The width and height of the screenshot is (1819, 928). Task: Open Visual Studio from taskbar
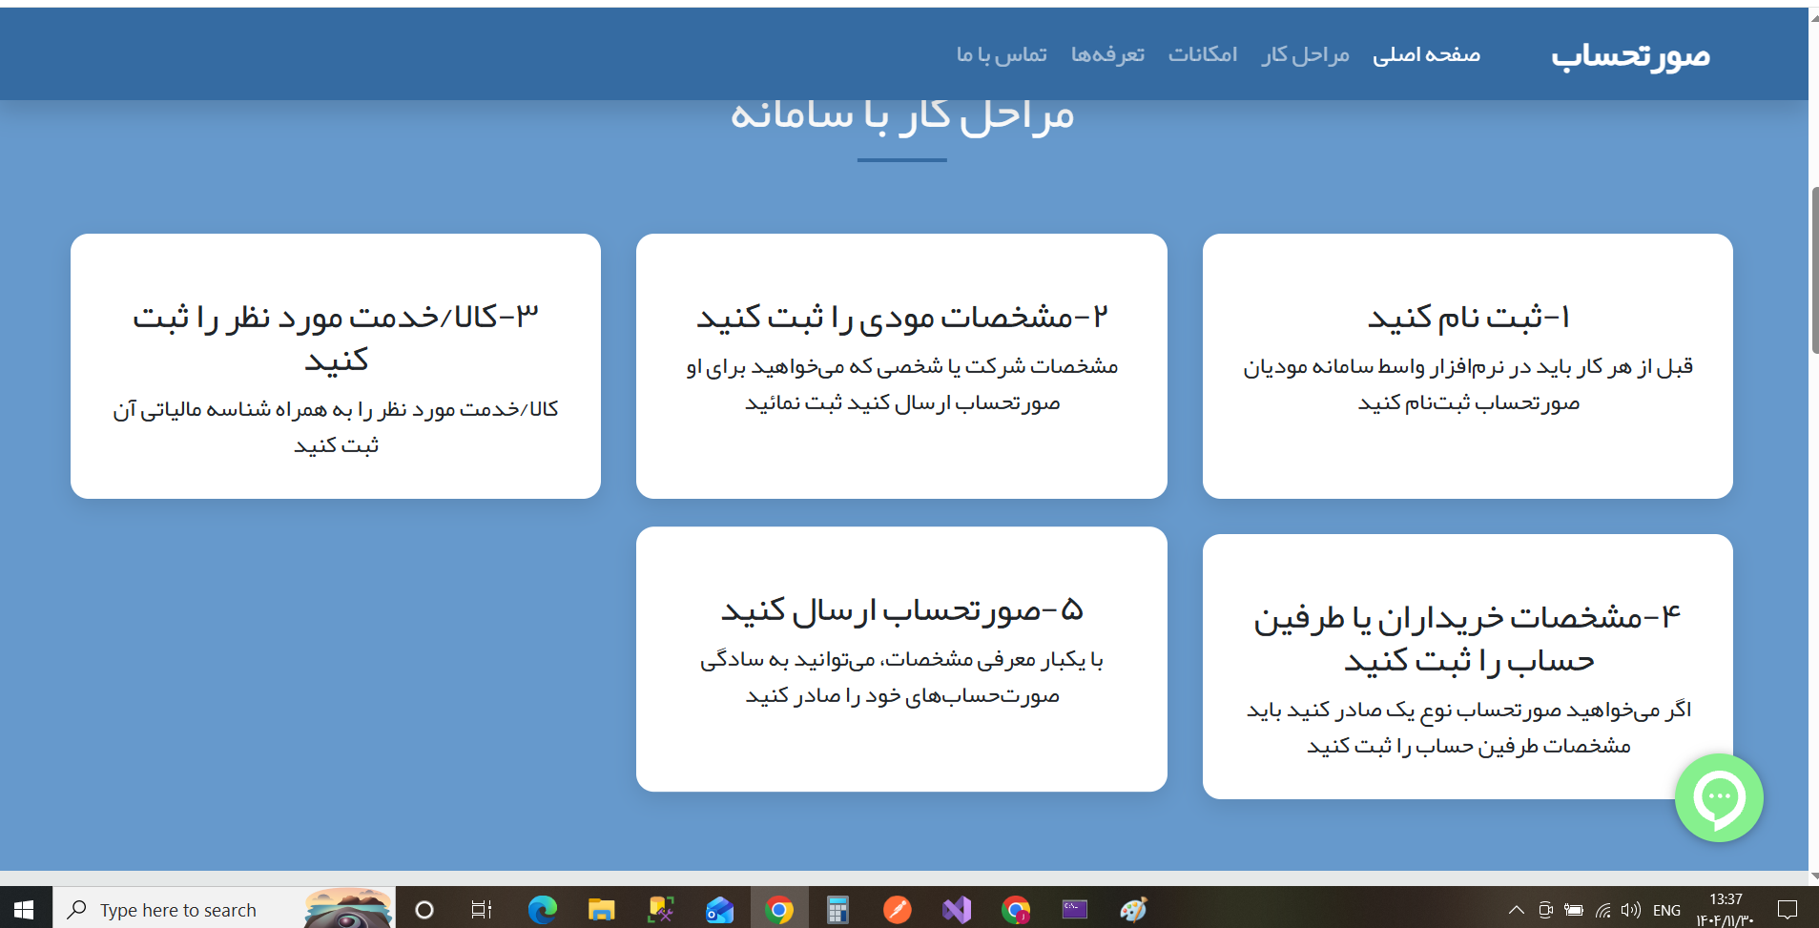tap(956, 910)
